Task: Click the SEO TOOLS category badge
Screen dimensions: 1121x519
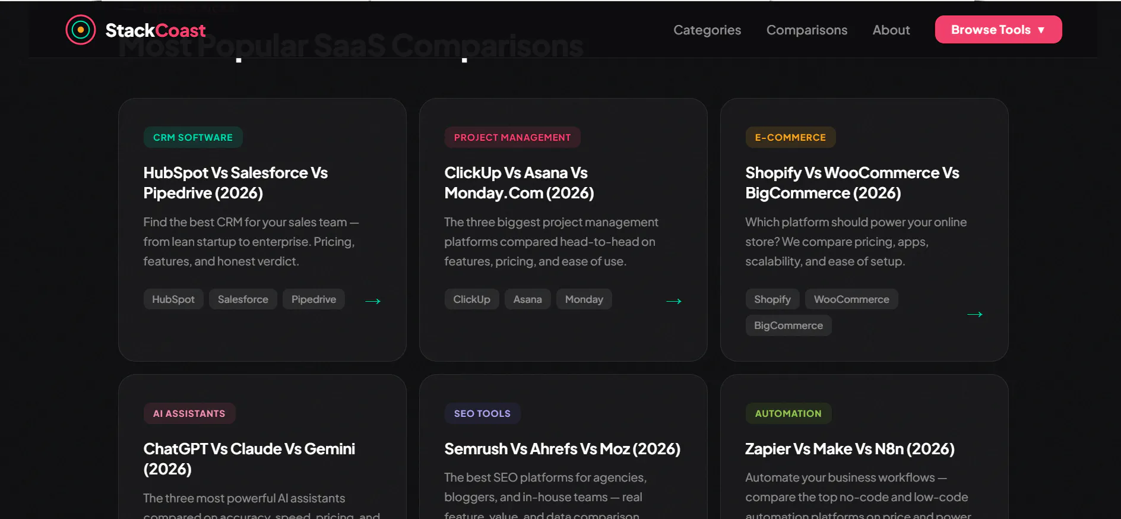Action: 482,413
